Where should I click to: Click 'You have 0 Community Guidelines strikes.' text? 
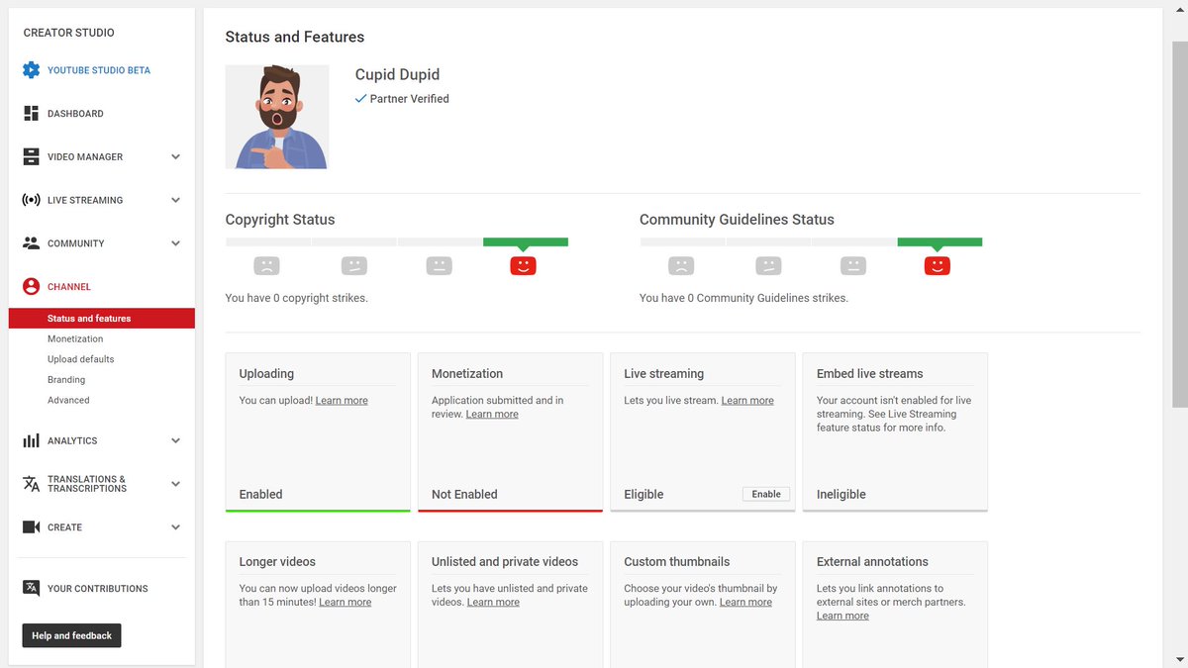(x=743, y=298)
